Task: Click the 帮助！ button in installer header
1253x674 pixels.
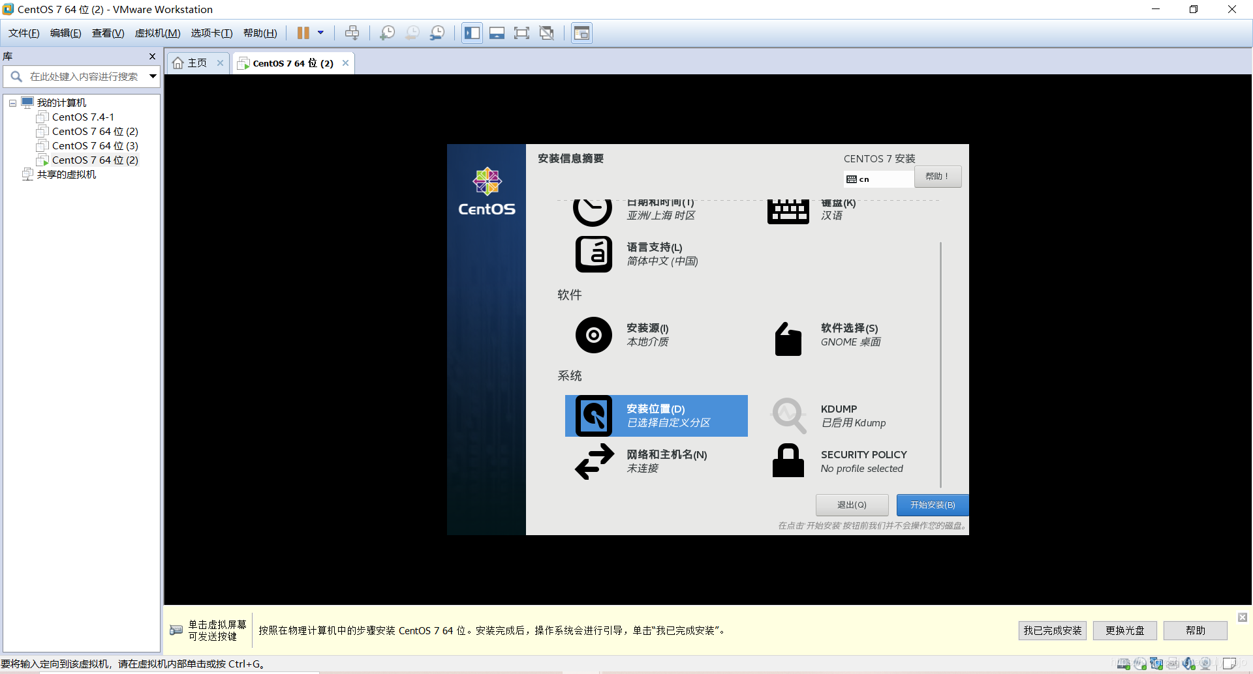Action: (937, 177)
